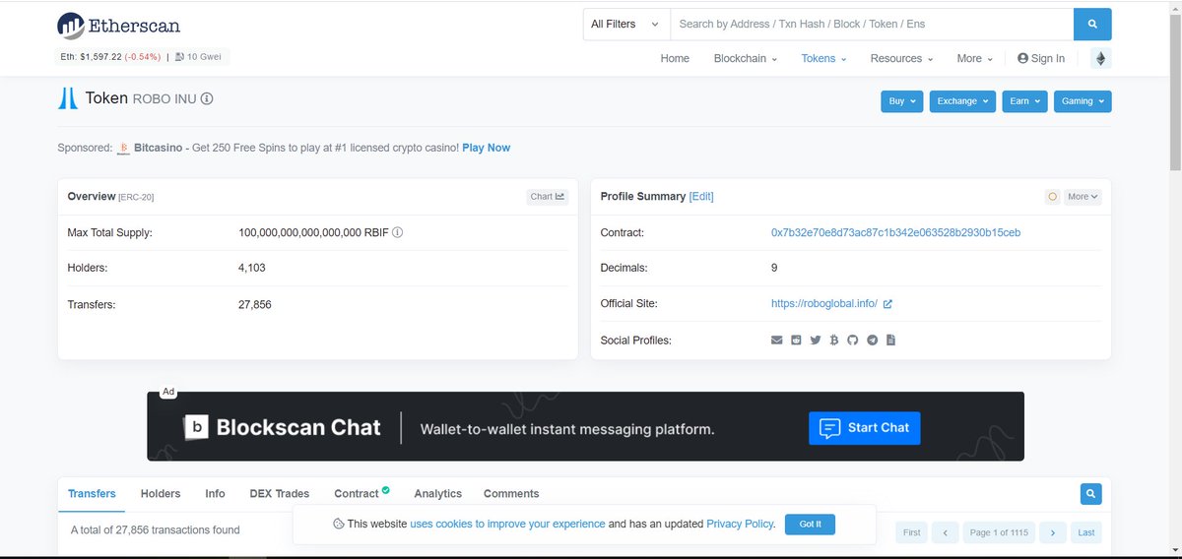Open the contract address link

click(x=895, y=233)
